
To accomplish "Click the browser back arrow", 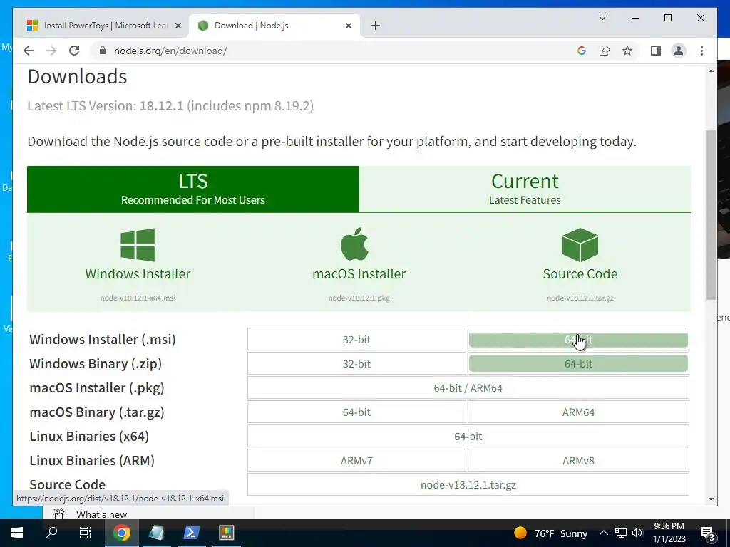I will (29, 51).
